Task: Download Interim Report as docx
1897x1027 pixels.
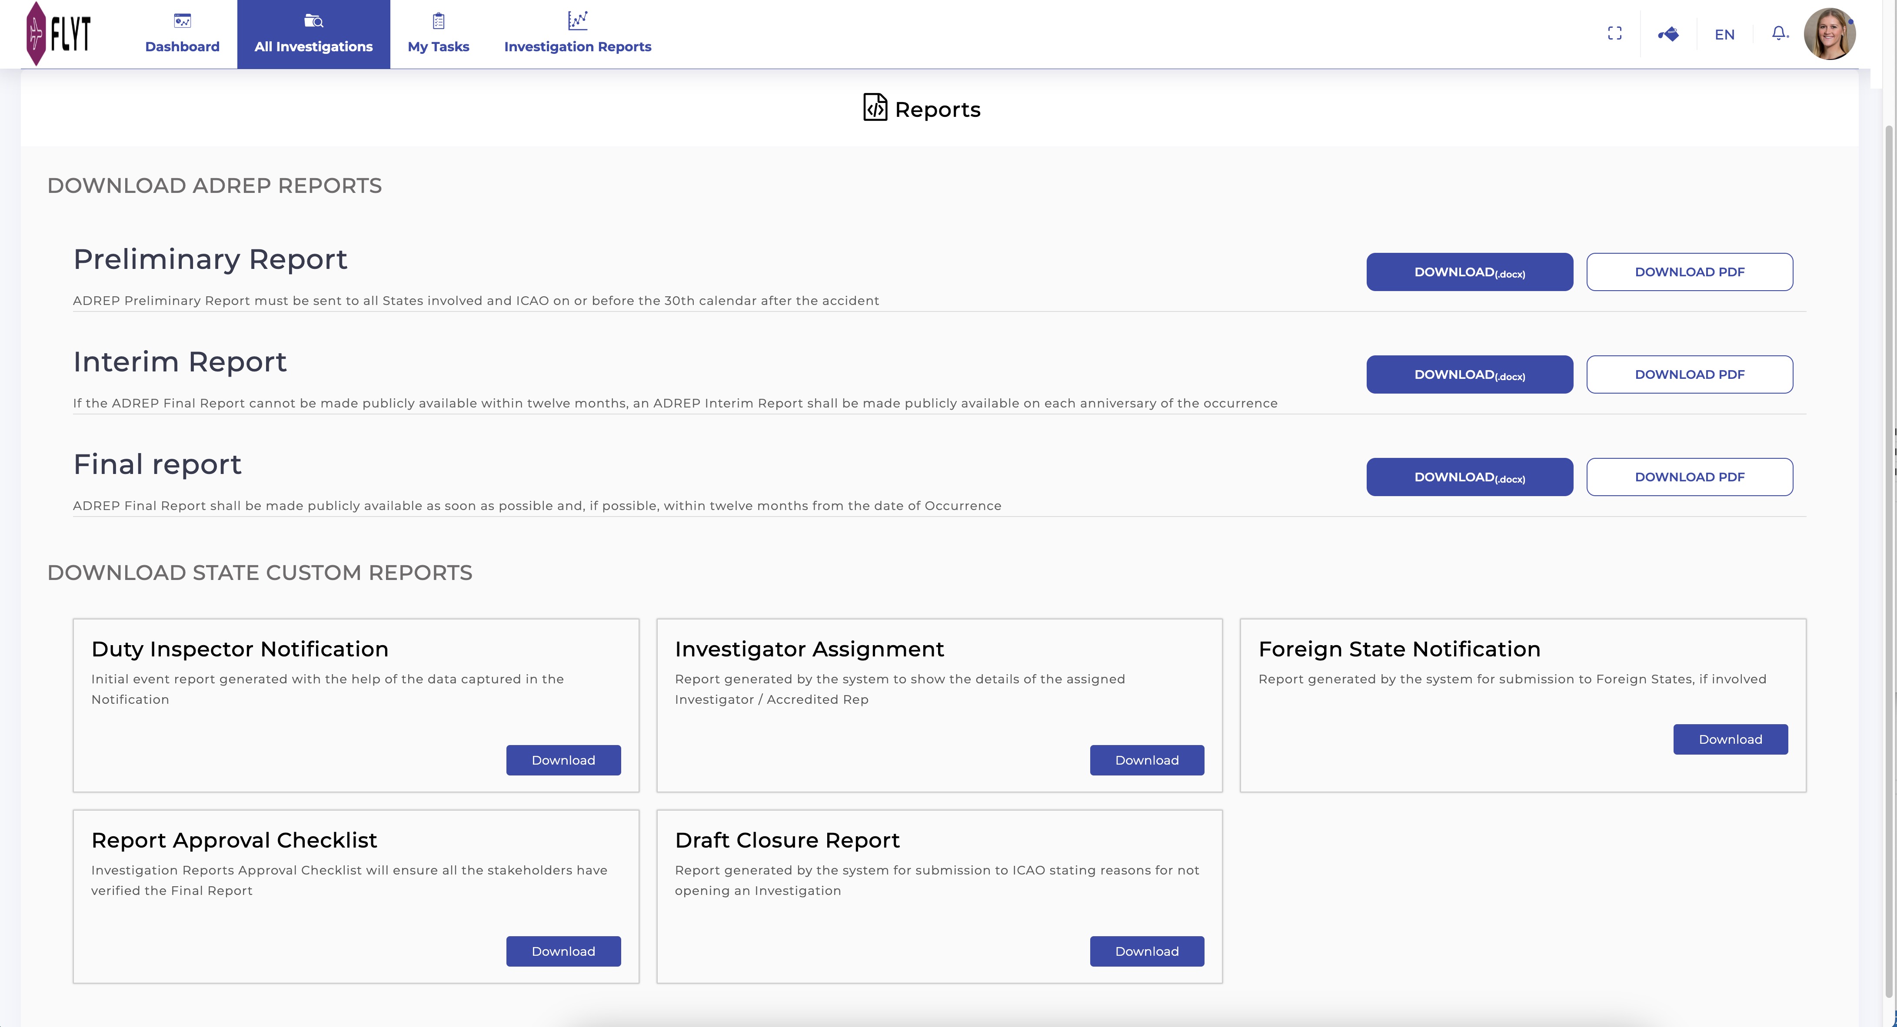Action: (1469, 374)
